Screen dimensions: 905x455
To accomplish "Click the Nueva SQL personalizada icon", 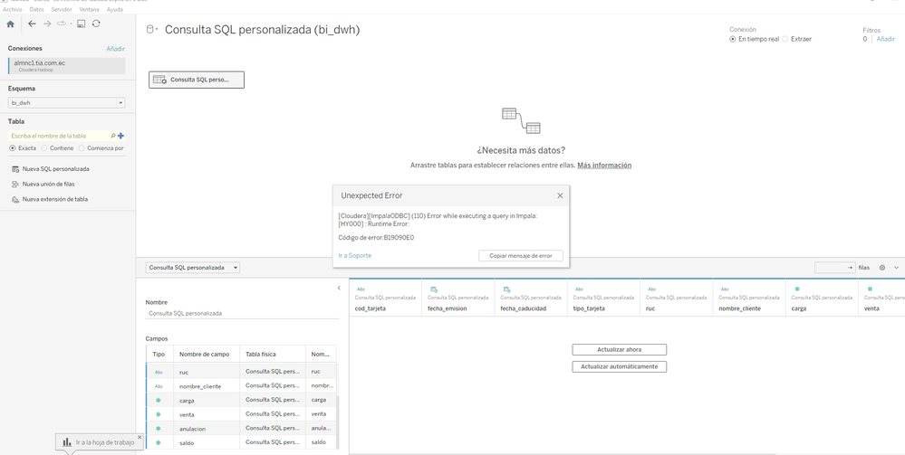I will tap(15, 169).
